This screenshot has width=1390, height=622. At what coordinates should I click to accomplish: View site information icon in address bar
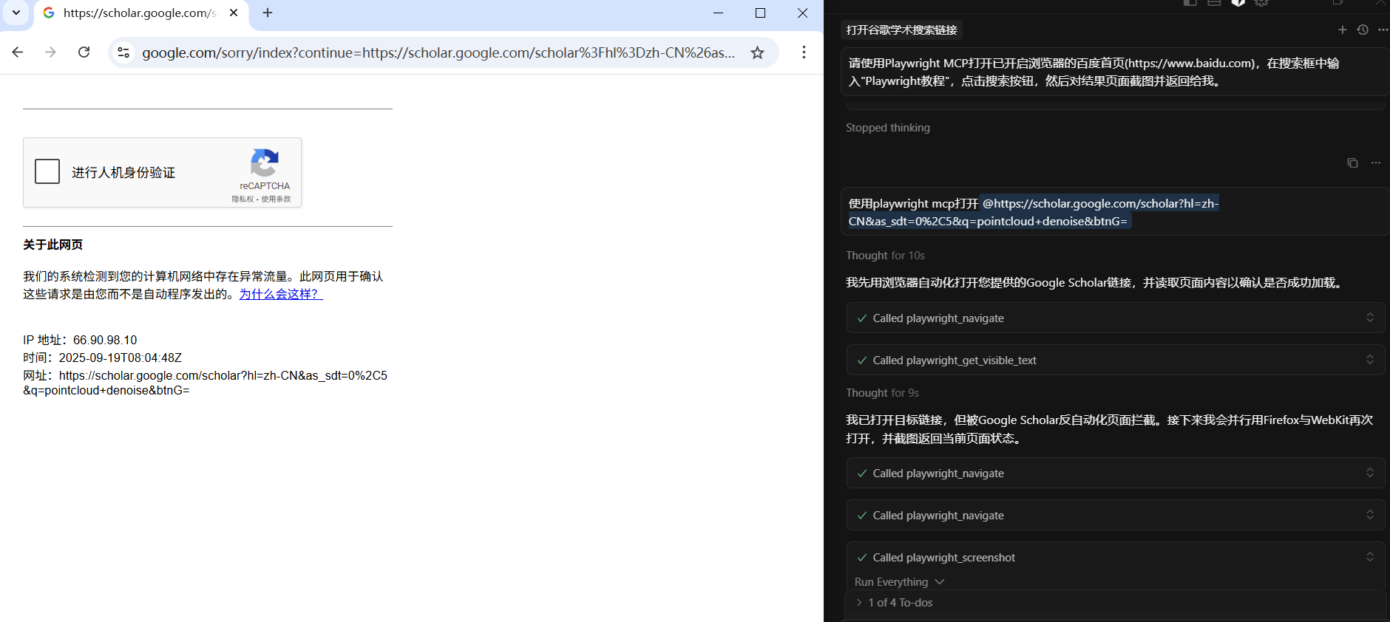click(x=123, y=52)
